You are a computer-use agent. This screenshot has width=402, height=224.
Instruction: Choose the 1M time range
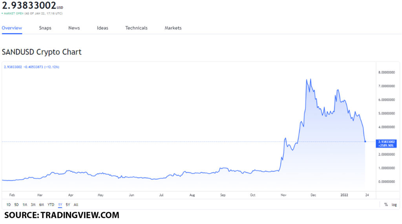pos(25,204)
